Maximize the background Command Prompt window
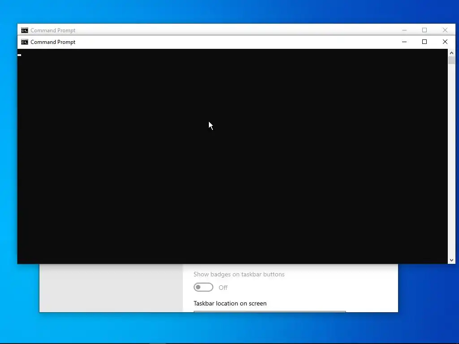 424,30
